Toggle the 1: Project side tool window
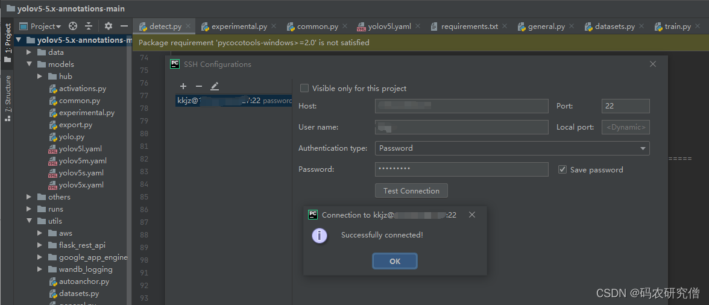This screenshot has height=305, width=709. point(7,43)
